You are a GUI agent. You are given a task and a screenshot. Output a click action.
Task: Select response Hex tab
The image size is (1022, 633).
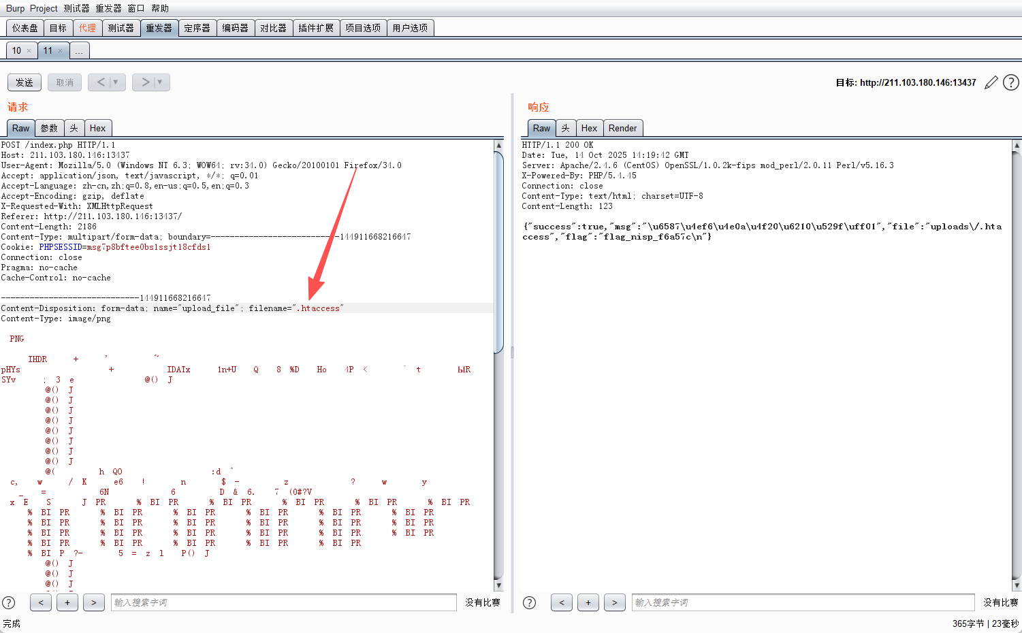(x=589, y=128)
